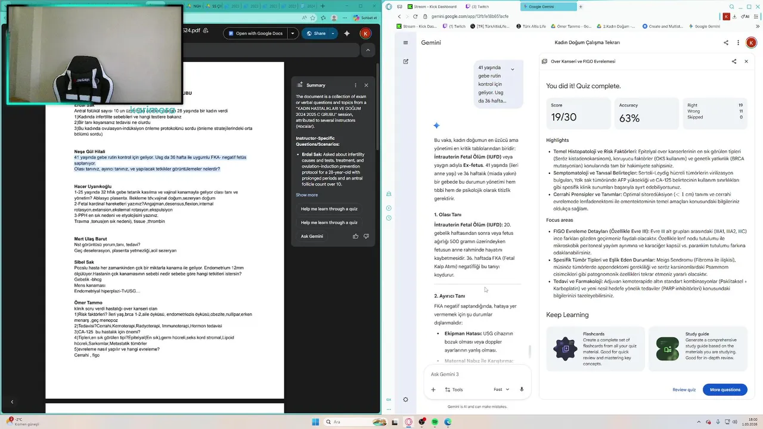Open Gemini settings gear icon
The height and width of the screenshot is (429, 763).
tap(405, 400)
